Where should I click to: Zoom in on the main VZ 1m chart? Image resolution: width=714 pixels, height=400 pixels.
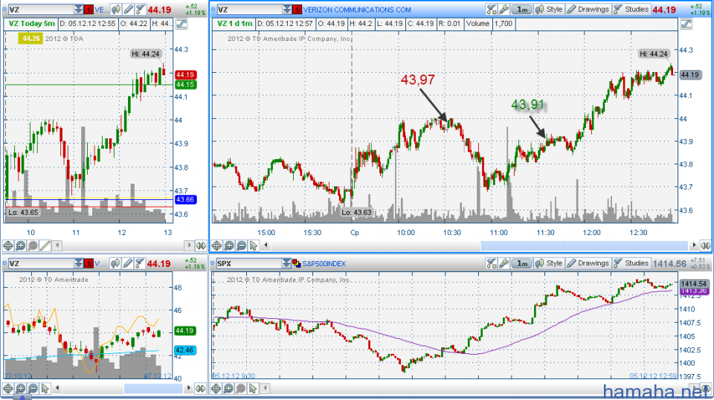pyautogui.click(x=229, y=246)
